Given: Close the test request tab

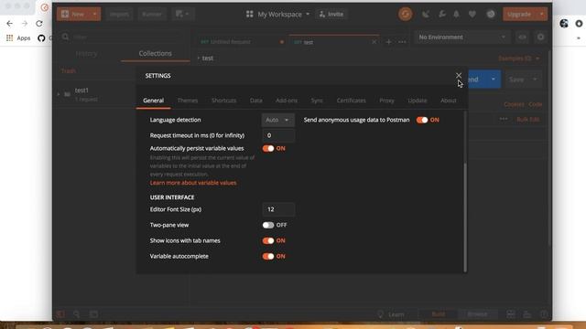Looking at the screenshot, I should click(374, 42).
